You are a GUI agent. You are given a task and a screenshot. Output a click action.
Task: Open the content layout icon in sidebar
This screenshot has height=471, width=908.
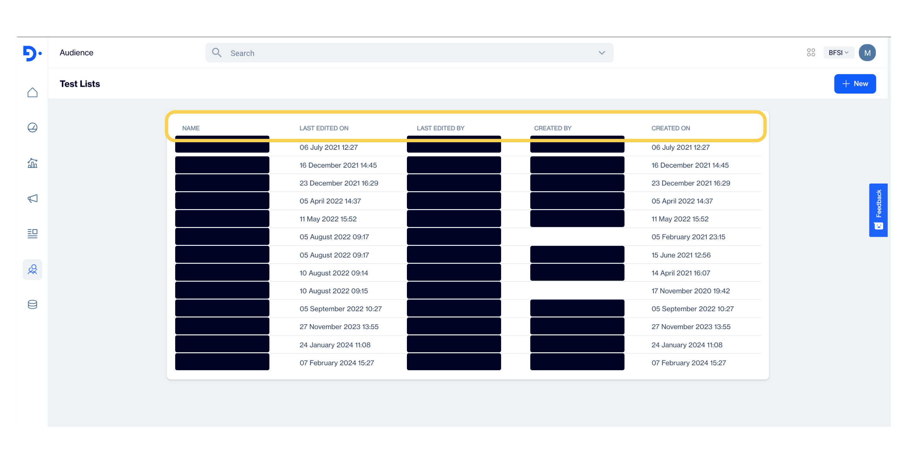coord(32,233)
